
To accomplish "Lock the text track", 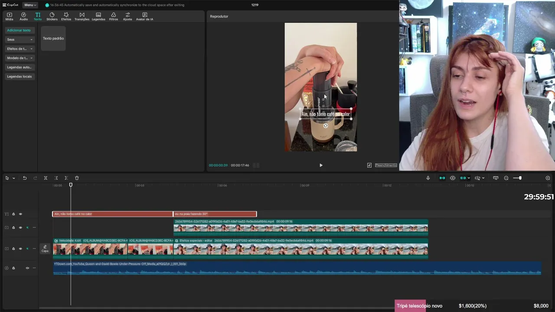I will [x=13, y=214].
